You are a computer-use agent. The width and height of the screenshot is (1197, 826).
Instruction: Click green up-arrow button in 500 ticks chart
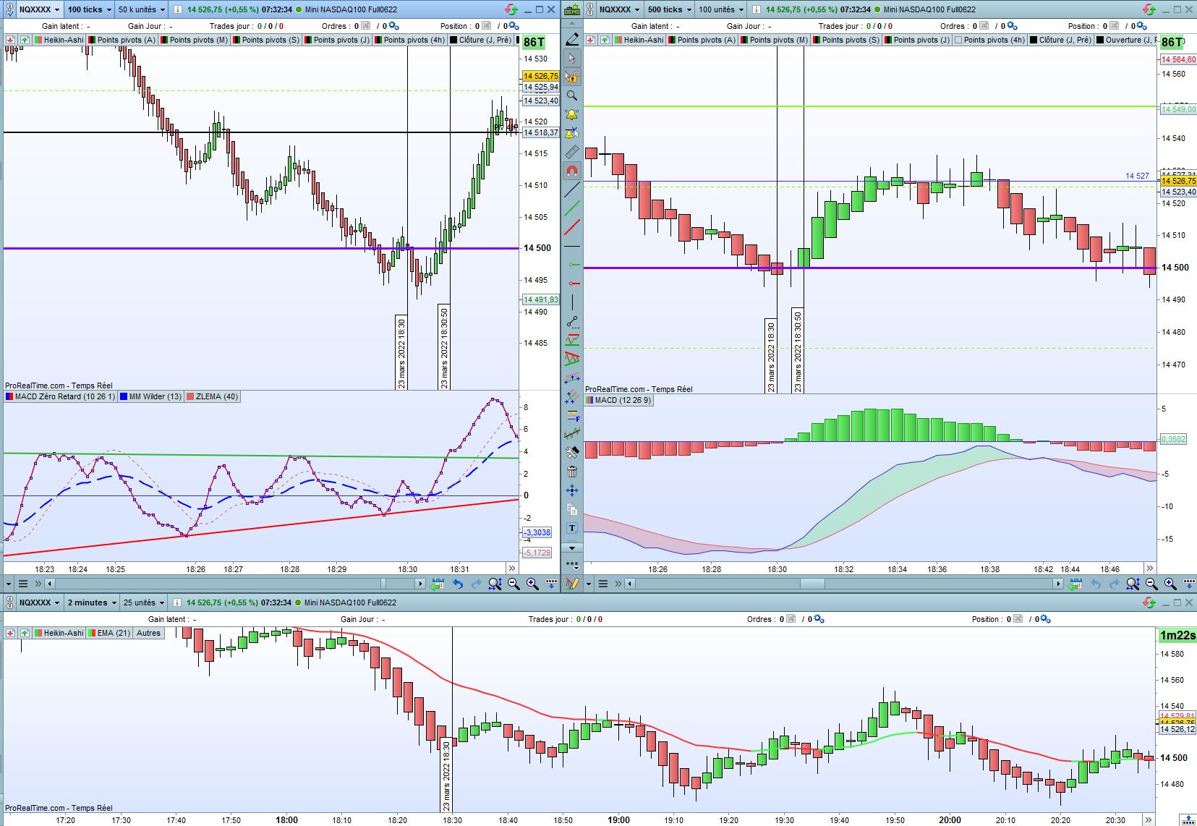(x=605, y=40)
